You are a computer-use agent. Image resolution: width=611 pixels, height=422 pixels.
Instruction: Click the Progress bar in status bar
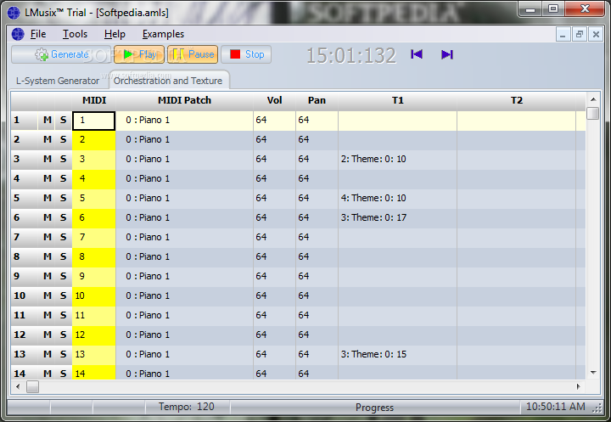[375, 408]
